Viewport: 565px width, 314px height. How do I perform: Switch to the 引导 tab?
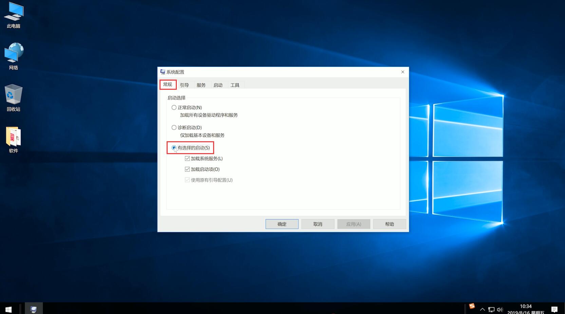(x=184, y=85)
